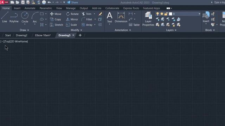Image resolution: width=225 pixels, height=126 pixels.
Task: Select the Circle tool
Action: tap(25, 17)
